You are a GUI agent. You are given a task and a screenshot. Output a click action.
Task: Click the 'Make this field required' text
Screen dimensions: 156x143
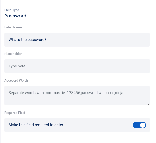(x=36, y=125)
